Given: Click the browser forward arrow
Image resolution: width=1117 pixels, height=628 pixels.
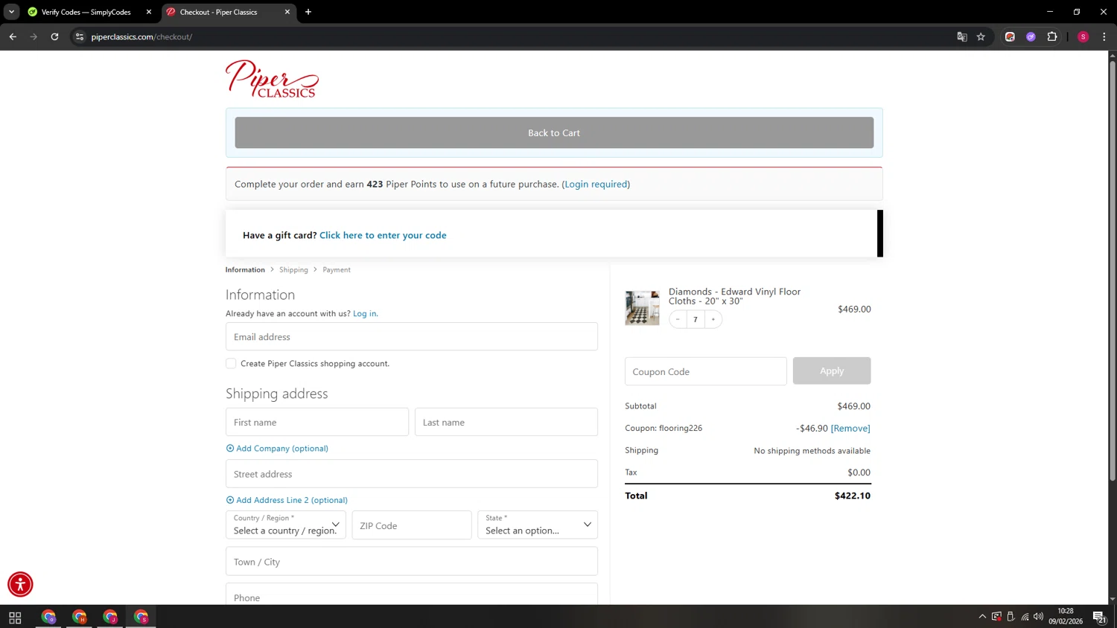Looking at the screenshot, I should 34,36.
